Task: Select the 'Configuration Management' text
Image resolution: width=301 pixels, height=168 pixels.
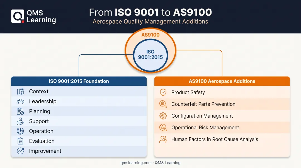Action: [202, 116]
